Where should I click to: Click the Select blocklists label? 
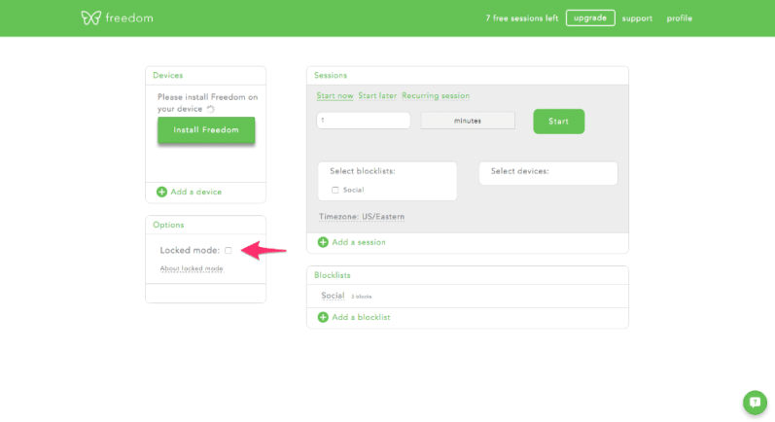tap(363, 171)
